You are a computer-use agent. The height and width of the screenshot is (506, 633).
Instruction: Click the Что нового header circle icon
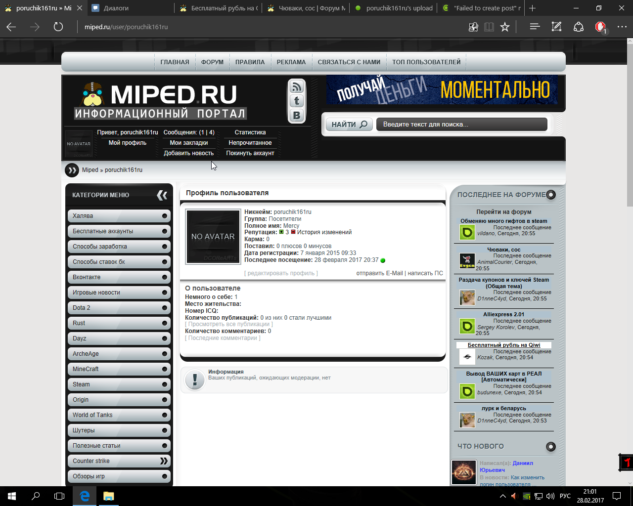point(551,447)
